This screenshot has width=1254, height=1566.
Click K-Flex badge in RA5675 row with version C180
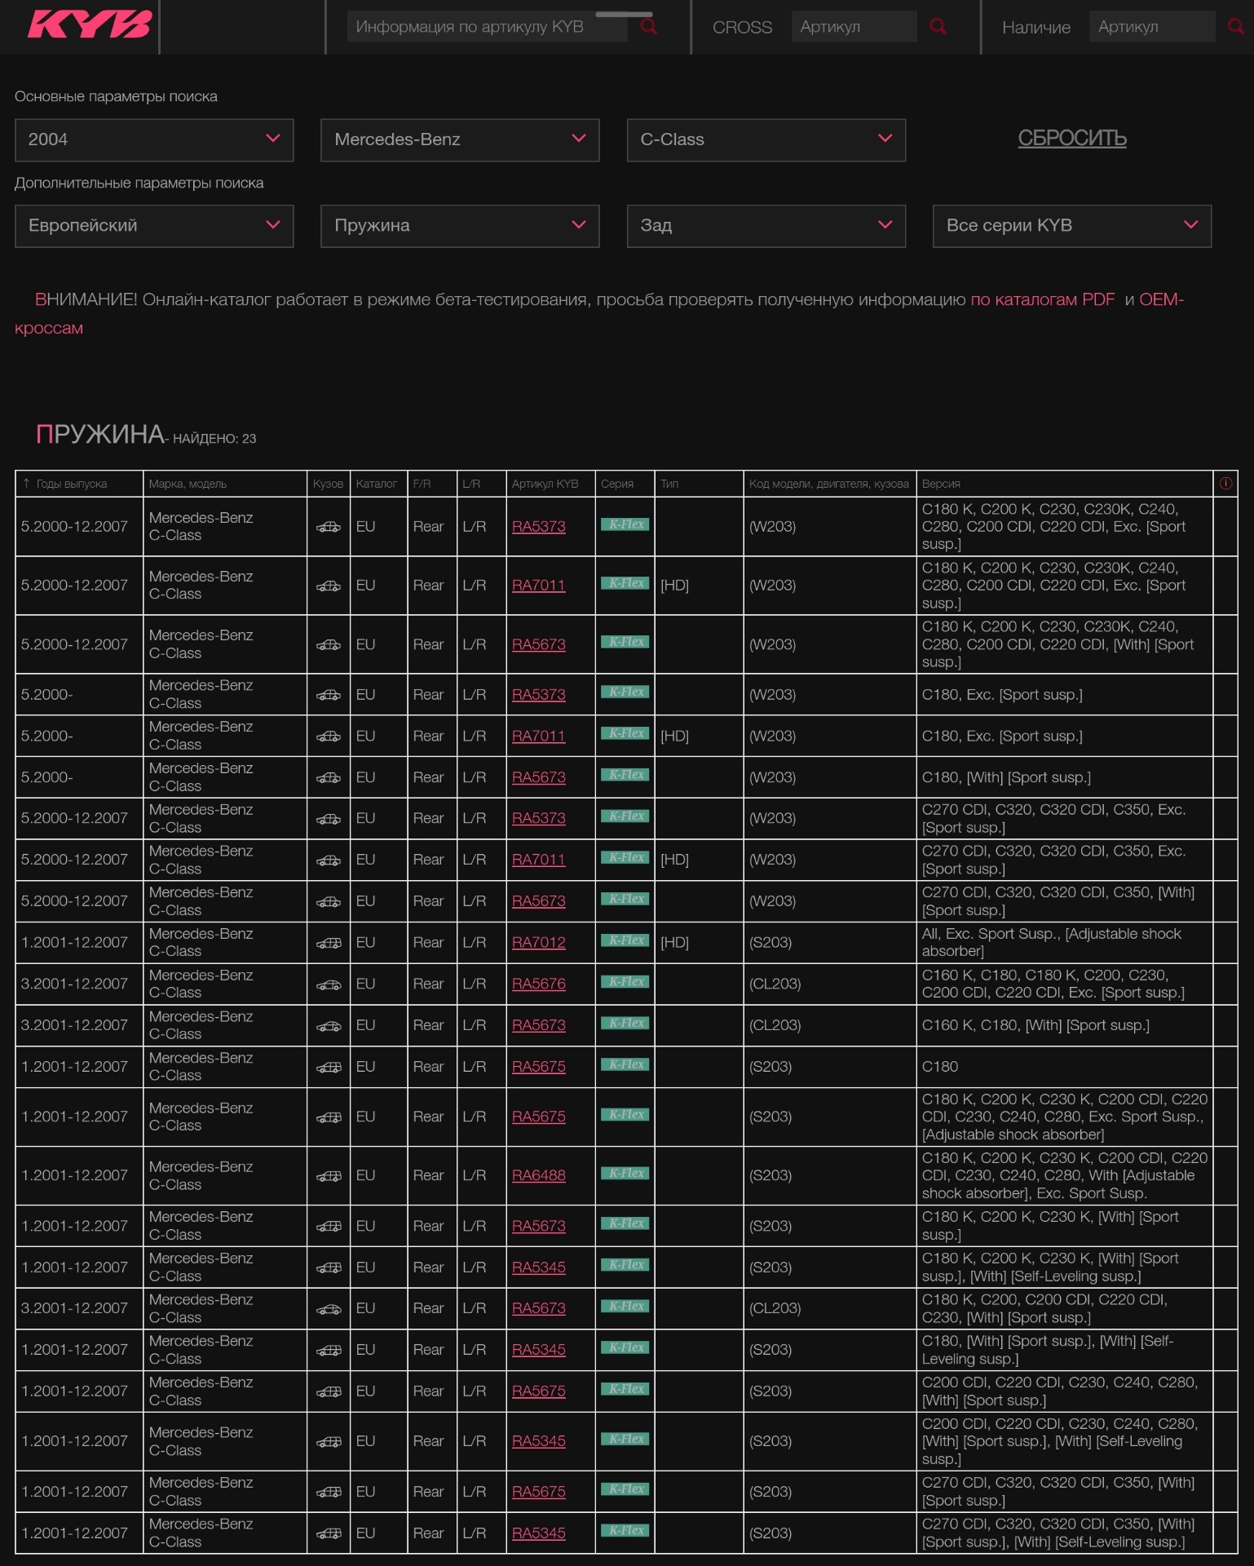(x=625, y=1064)
